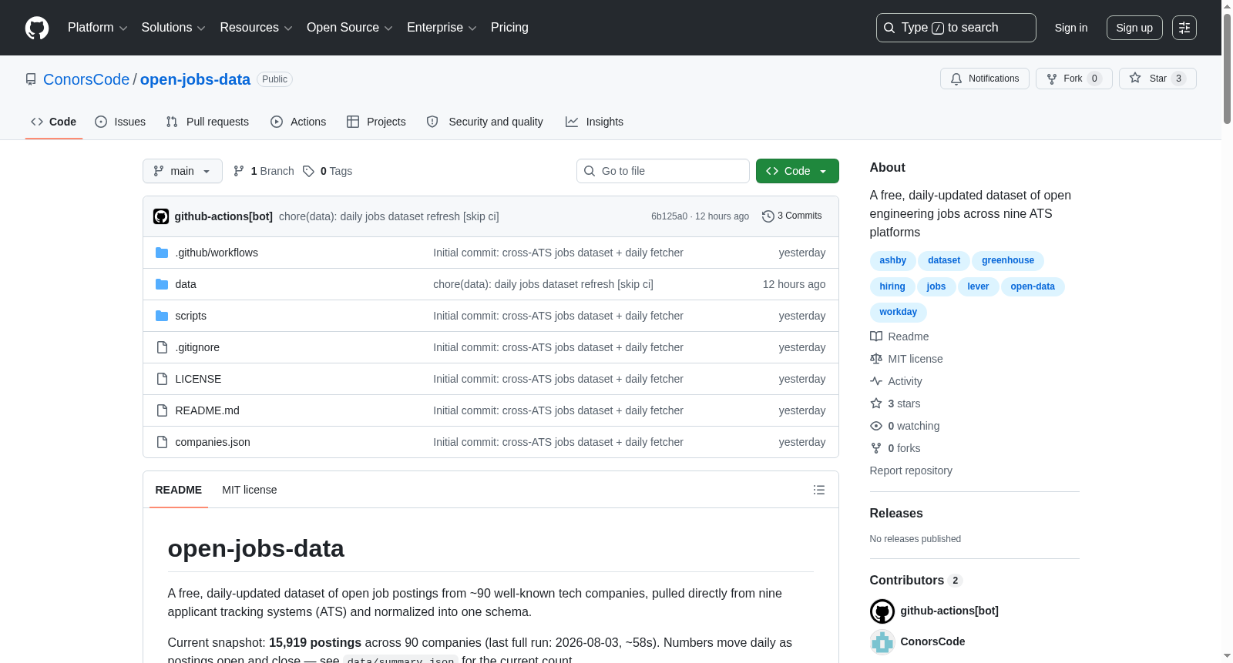The height and width of the screenshot is (663, 1233).
Task: Switch to the Projects tab
Action: [376, 122]
